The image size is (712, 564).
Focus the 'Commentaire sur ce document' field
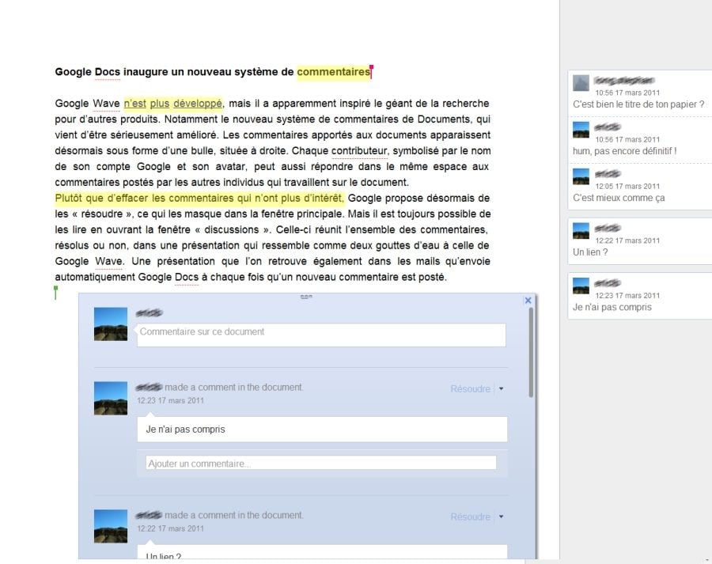321,335
